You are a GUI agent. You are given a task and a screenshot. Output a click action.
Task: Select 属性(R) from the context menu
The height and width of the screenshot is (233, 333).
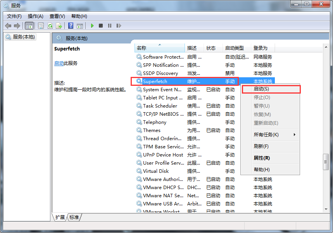click(x=262, y=158)
